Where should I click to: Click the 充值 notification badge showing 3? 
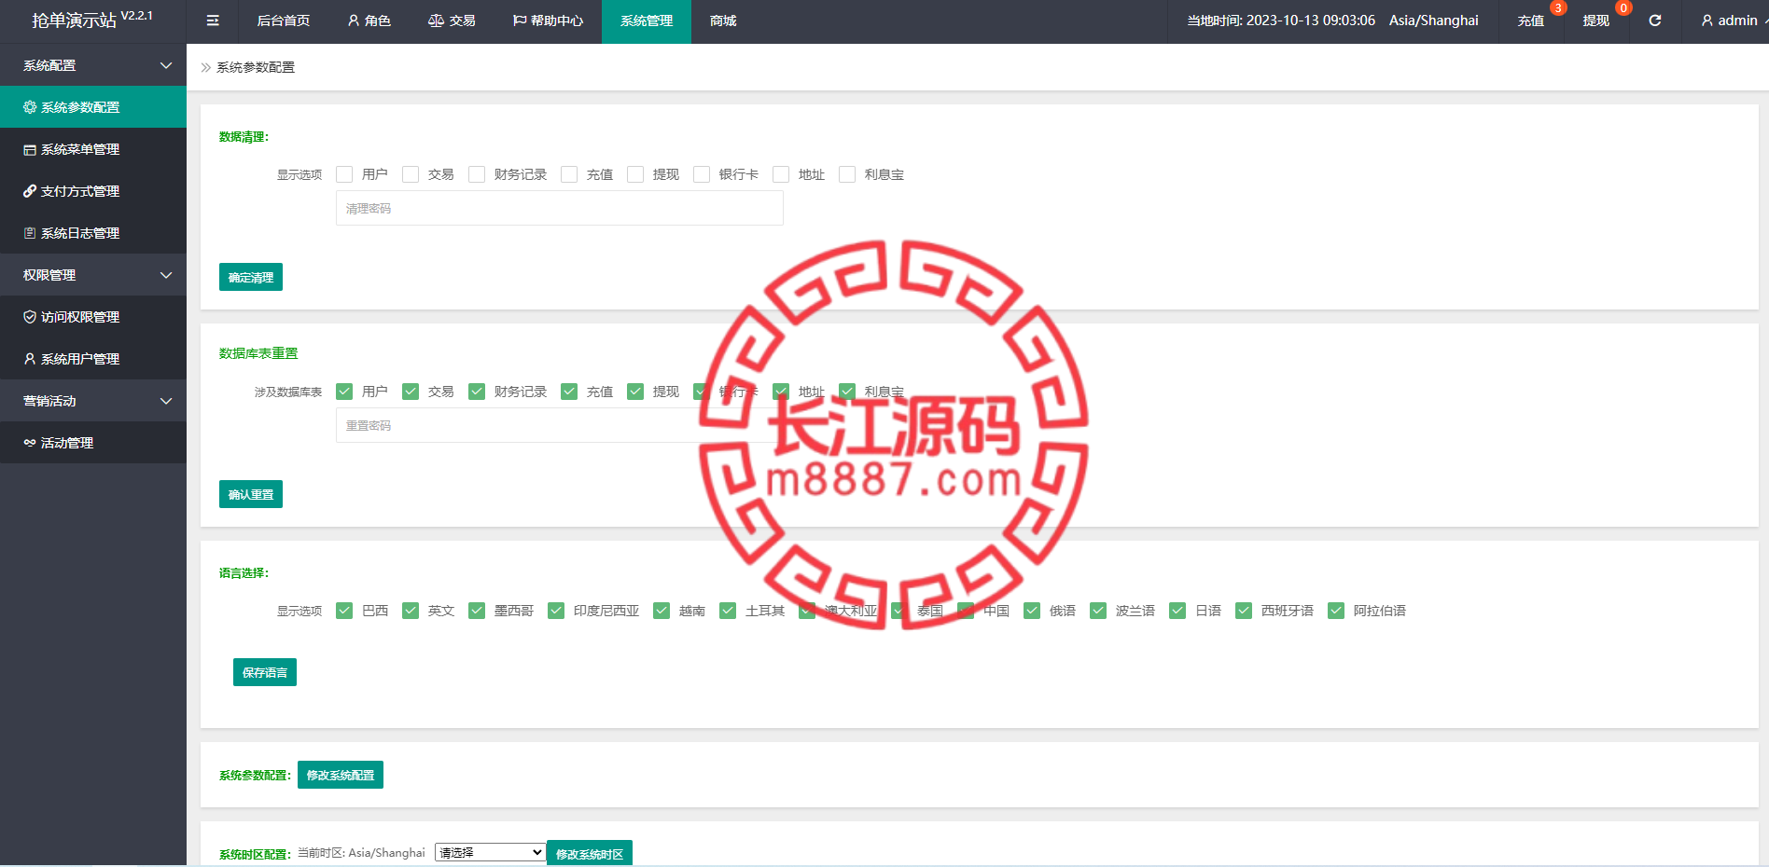[x=1557, y=8]
